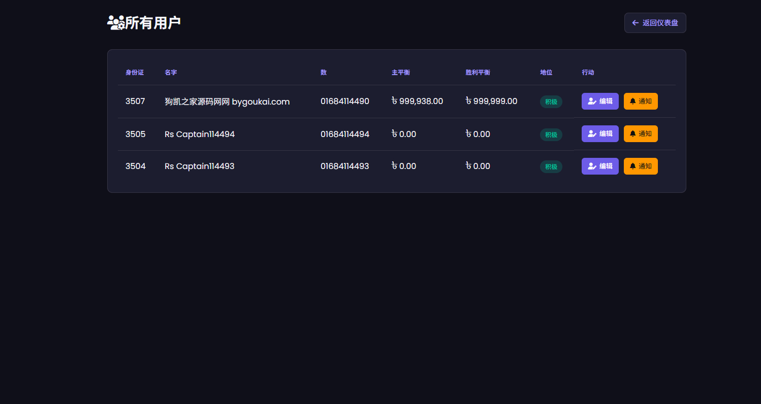The width and height of the screenshot is (761, 404).
Task: Open 编辑 for Rs Captain114494
Action: click(600, 134)
